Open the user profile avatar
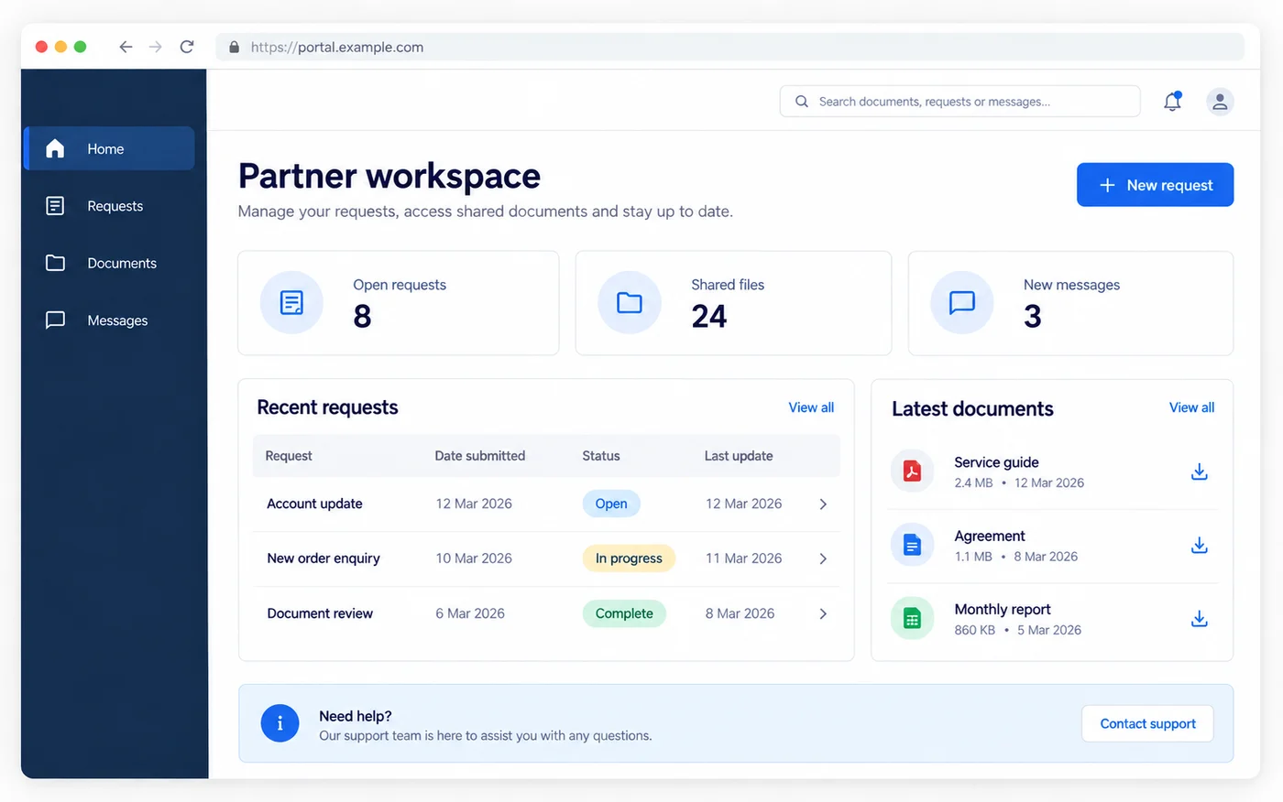 pos(1220,102)
